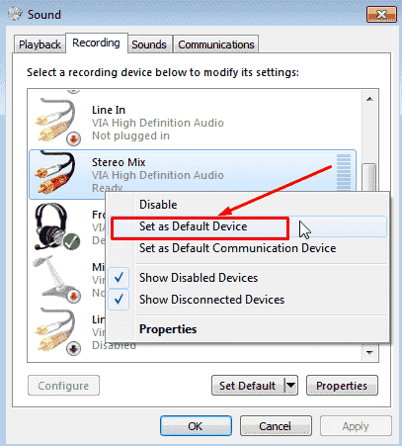402x446 pixels.
Task: Switch to the Playback tab
Action: coord(40,45)
